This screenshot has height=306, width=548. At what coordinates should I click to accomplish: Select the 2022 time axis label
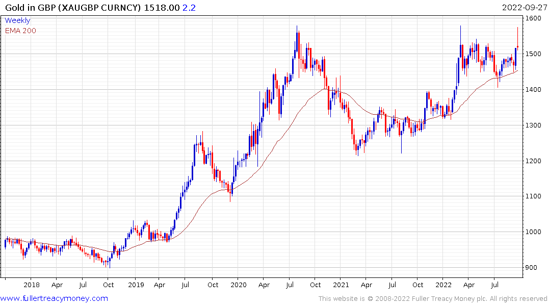click(x=443, y=285)
